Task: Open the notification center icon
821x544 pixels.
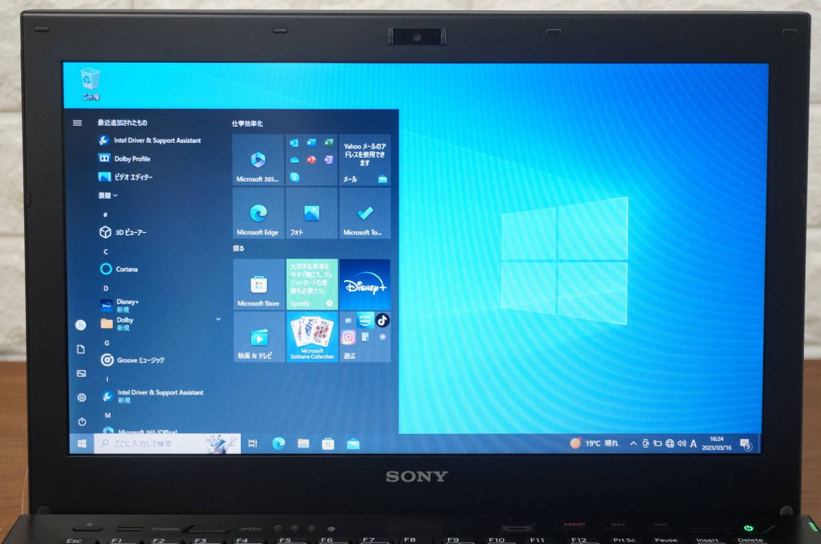Action: [745, 444]
